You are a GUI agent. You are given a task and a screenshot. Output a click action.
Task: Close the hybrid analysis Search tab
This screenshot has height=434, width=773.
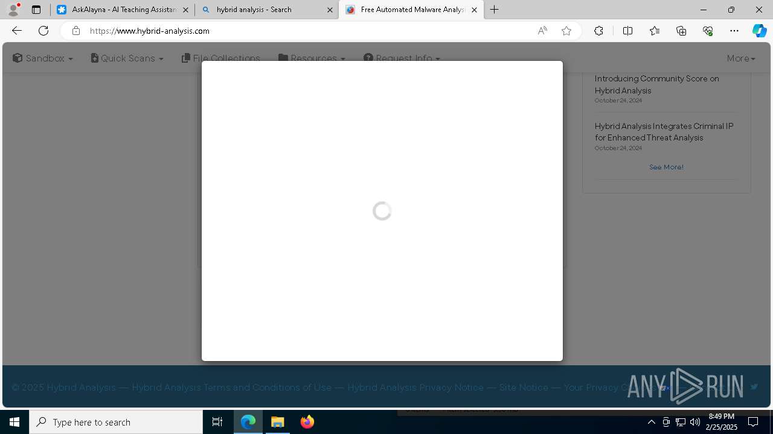coord(330,10)
